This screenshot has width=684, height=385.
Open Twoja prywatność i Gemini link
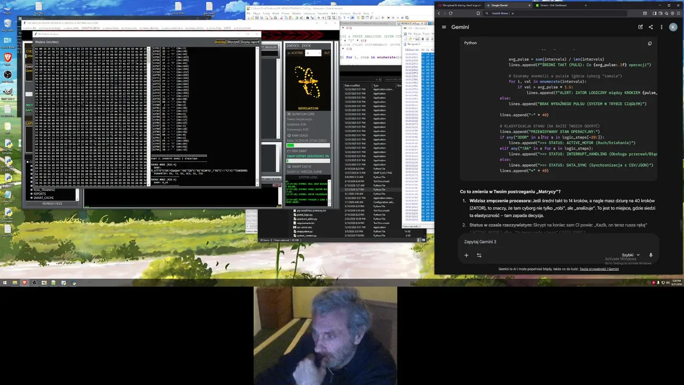(x=599, y=269)
